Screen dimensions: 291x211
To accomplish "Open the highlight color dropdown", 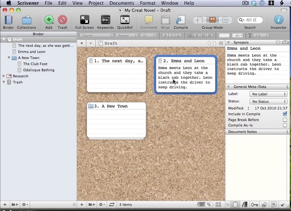I will click(x=238, y=36).
